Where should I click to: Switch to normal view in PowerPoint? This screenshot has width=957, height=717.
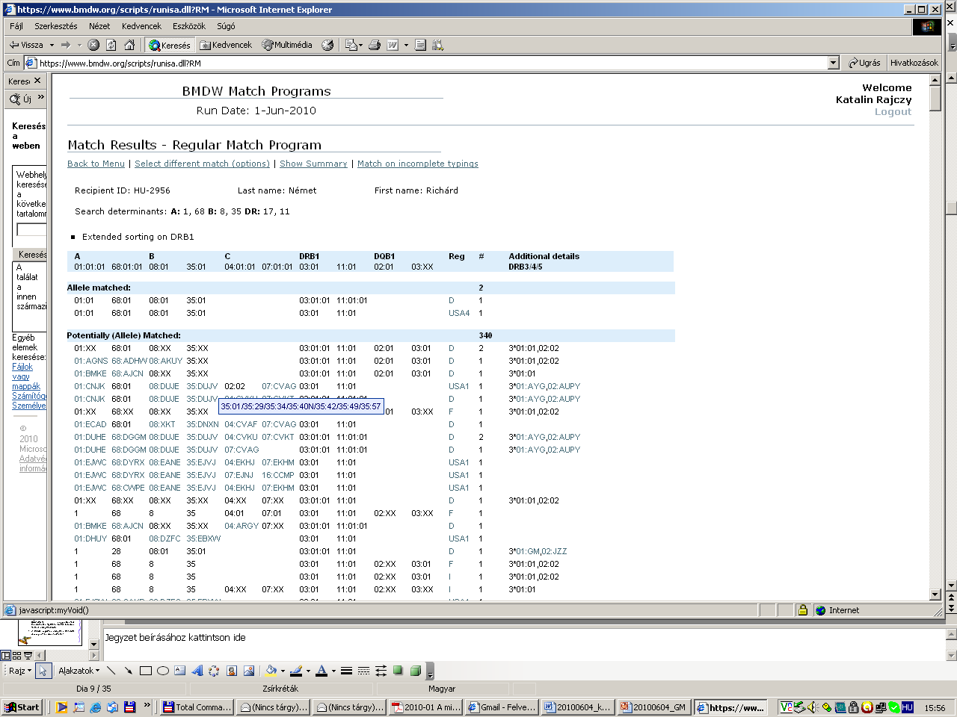6,656
